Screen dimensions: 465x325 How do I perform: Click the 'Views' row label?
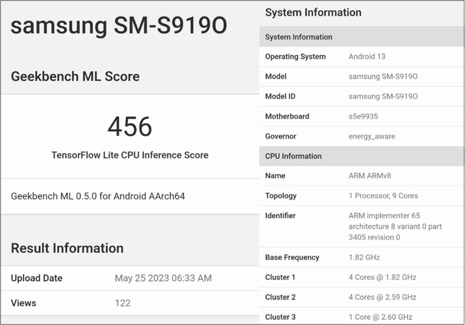[x=23, y=303]
